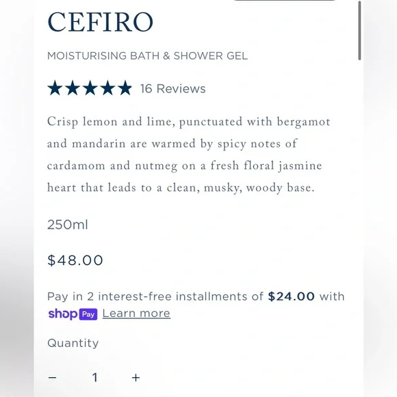Click the vertical scrollbar thumb
The width and height of the screenshot is (397, 397).
point(359,30)
